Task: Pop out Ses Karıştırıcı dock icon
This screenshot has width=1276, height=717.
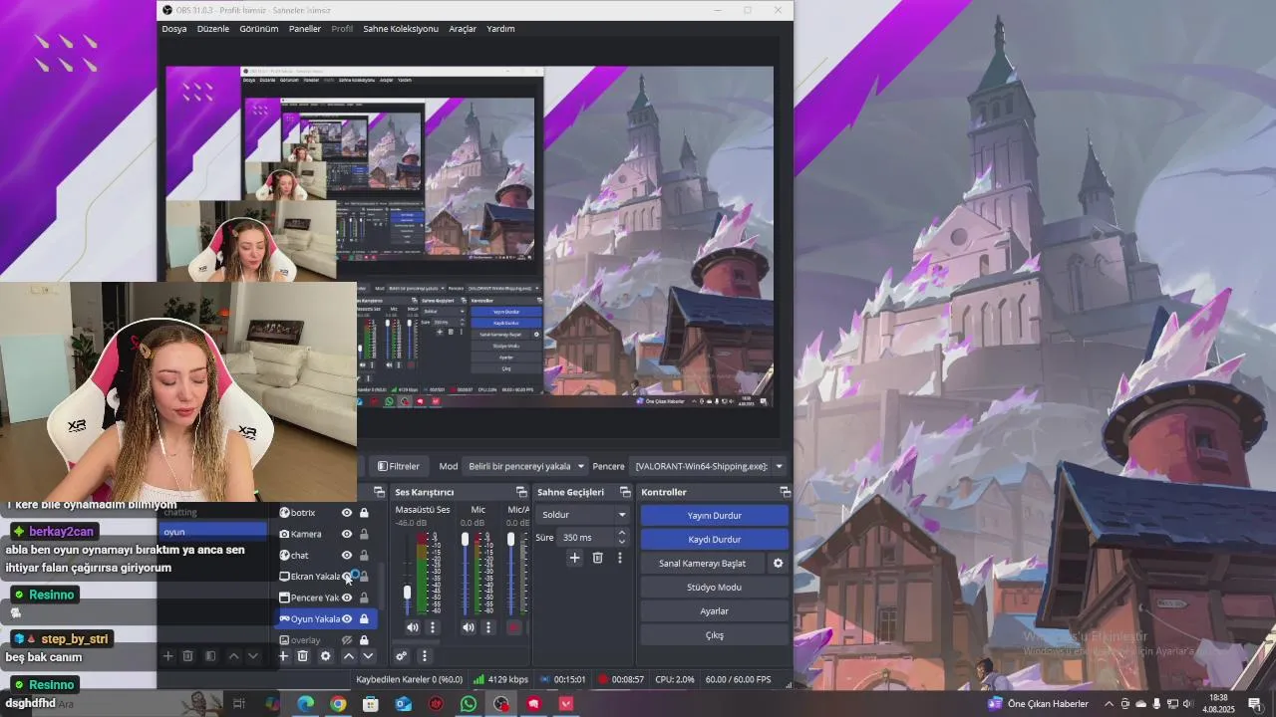Action: point(521,492)
